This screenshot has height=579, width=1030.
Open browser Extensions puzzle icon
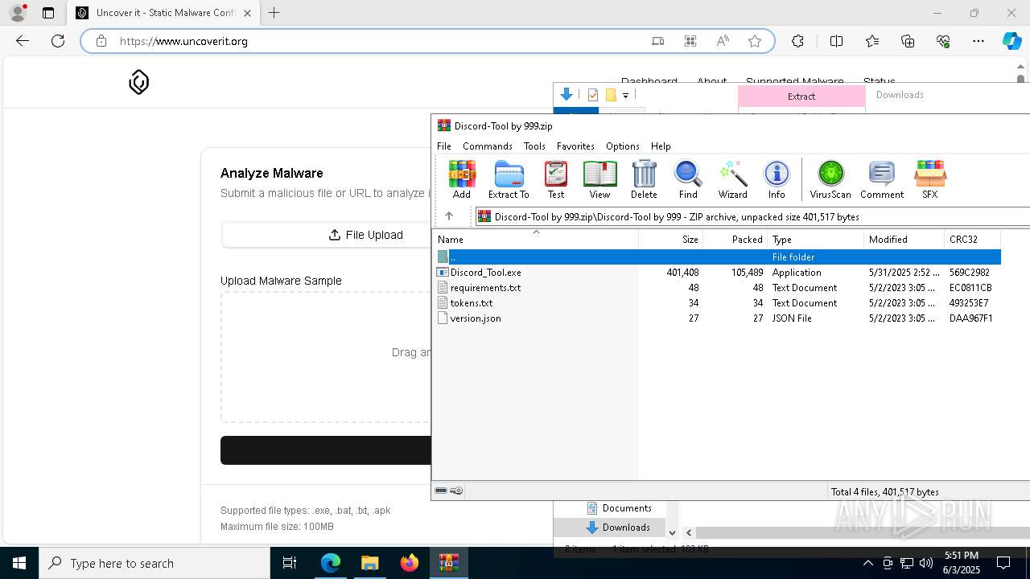coord(797,41)
